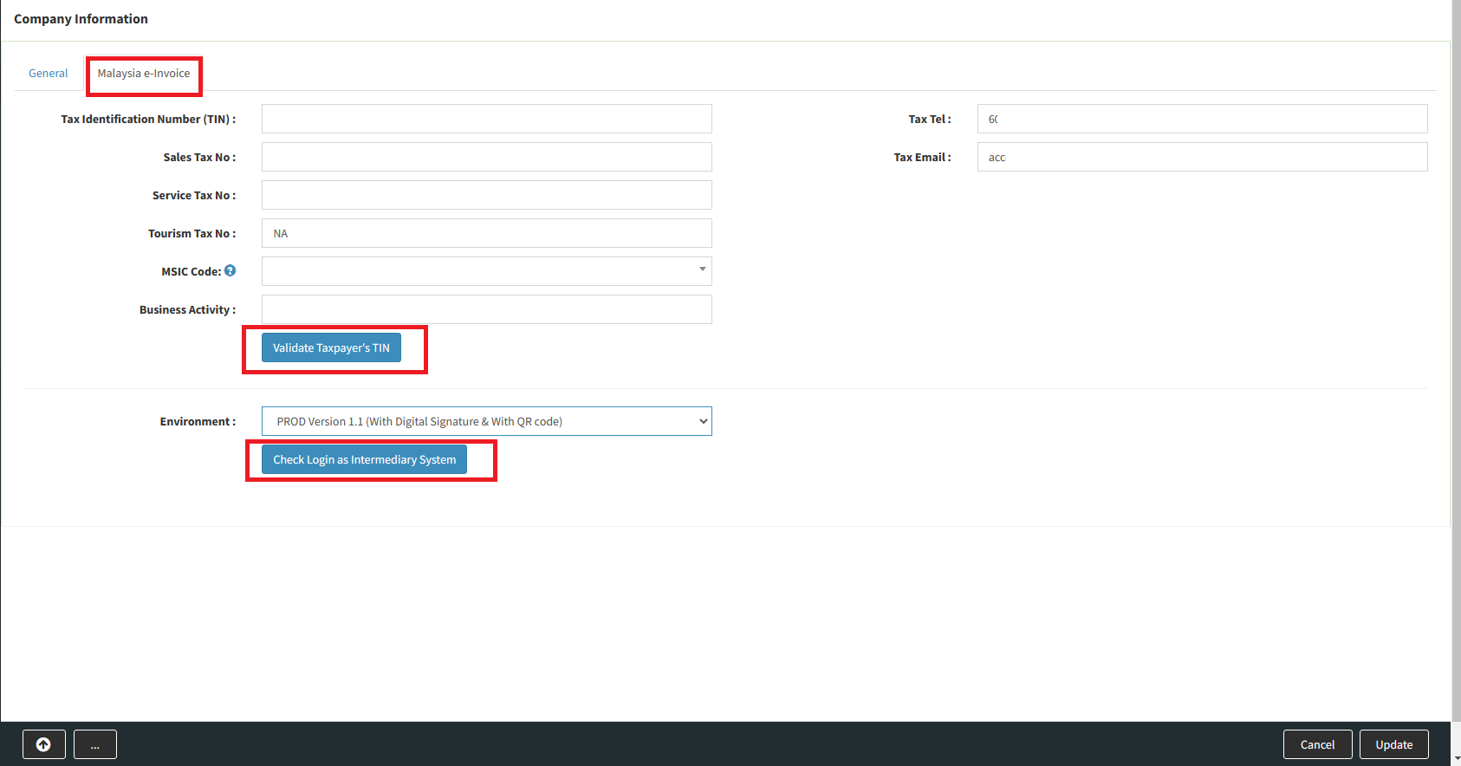Select the Service Tax No input

click(x=486, y=195)
